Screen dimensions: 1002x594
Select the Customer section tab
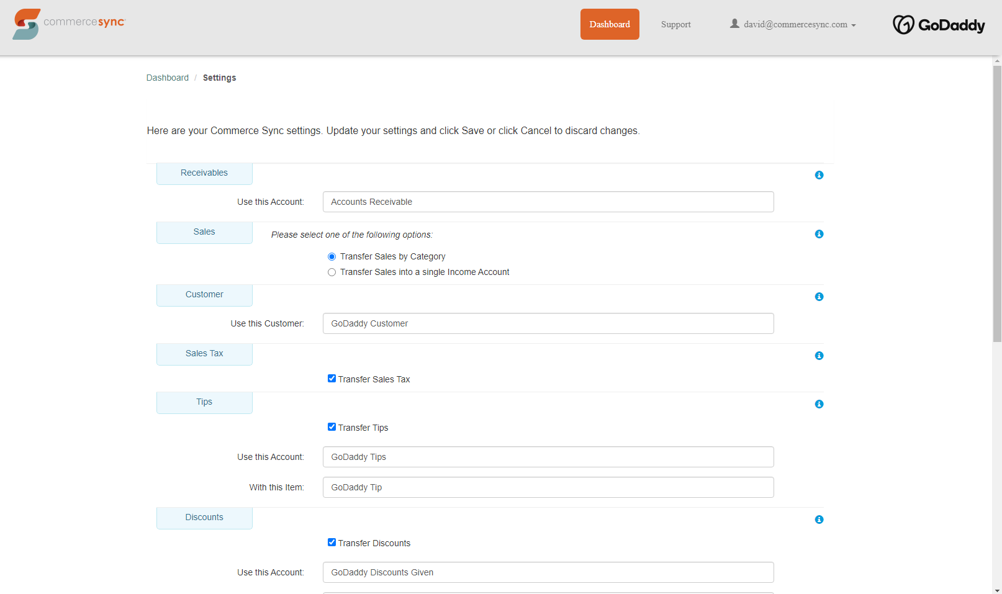204,295
